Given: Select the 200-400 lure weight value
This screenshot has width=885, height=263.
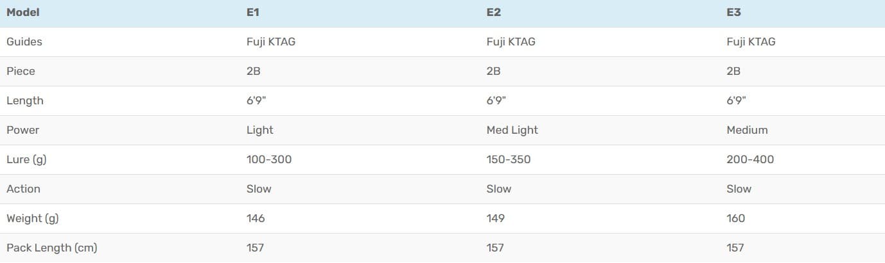Looking at the screenshot, I should [x=750, y=159].
